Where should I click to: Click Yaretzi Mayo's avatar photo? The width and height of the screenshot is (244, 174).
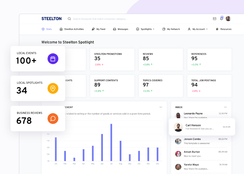(x=178, y=167)
